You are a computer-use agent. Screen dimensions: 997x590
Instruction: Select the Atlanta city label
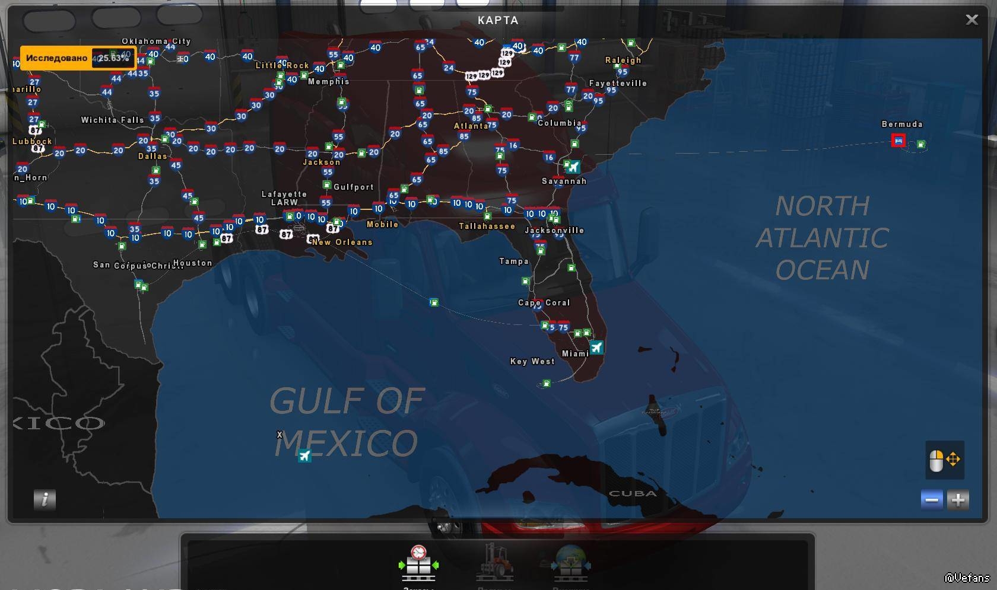[x=471, y=126]
